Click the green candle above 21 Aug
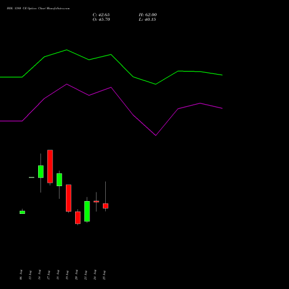Viewport: 289px width, 289px height. (87, 212)
